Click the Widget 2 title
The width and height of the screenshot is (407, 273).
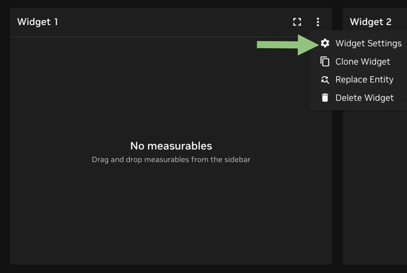point(370,22)
